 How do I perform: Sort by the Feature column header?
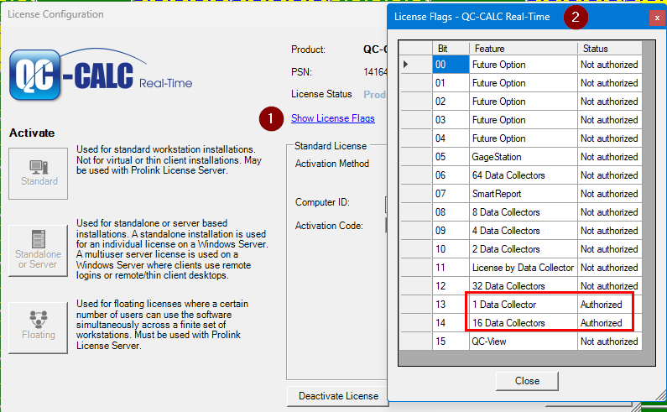pyautogui.click(x=524, y=48)
